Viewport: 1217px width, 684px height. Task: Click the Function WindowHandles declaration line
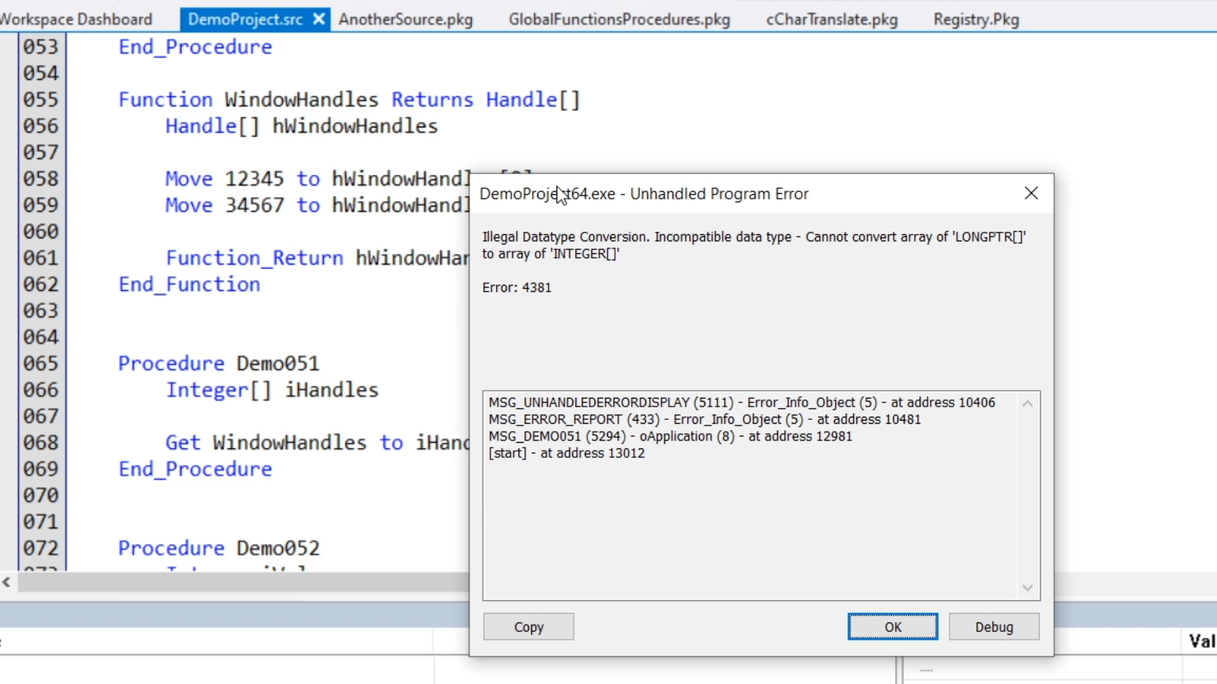[349, 100]
